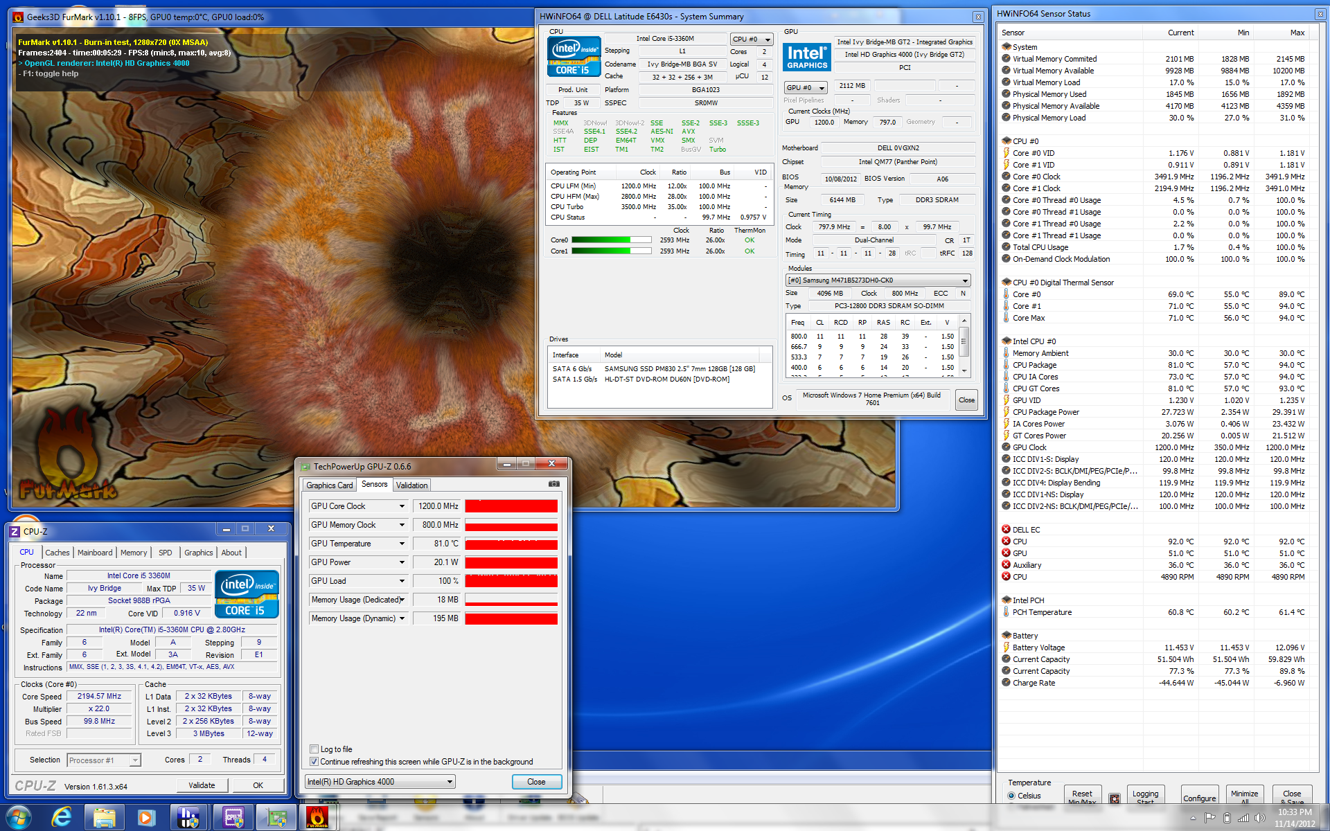Click the CPU-Z taskbar icon
The width and height of the screenshot is (1330, 831).
(233, 818)
